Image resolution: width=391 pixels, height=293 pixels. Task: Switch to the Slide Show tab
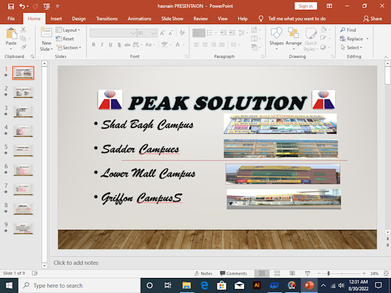[x=172, y=19]
